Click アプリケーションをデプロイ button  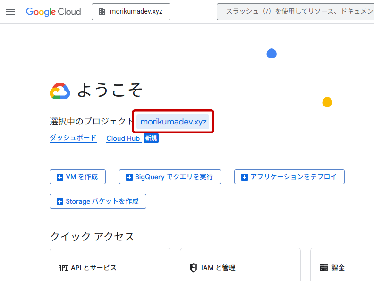click(289, 177)
